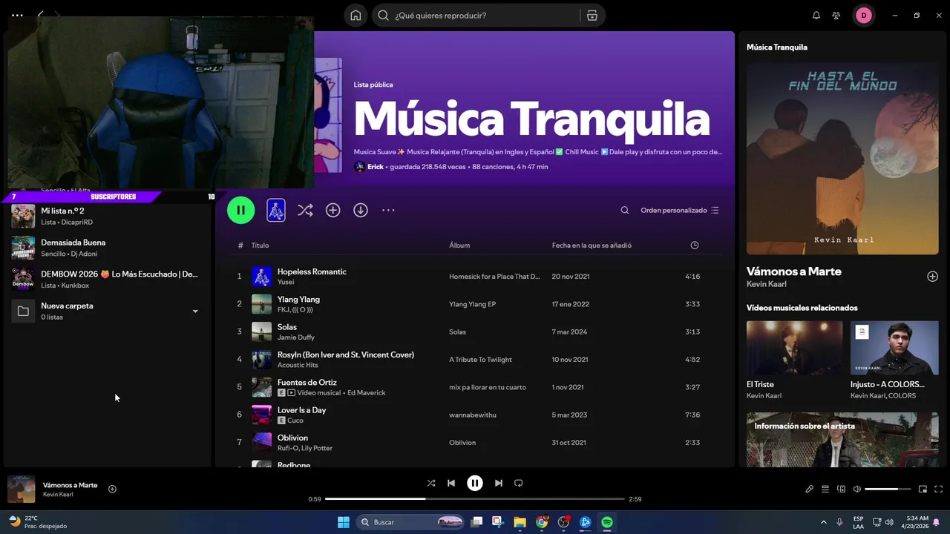Pause playback in player bar
950x534 pixels.
475,483
